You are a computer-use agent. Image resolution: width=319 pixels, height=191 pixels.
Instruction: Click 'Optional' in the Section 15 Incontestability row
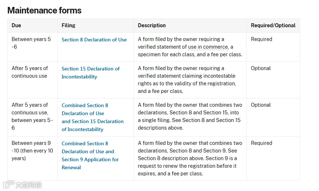[261, 68]
